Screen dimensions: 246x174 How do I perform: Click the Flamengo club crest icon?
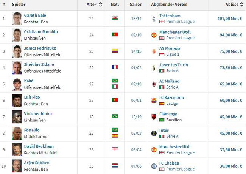point(154,117)
